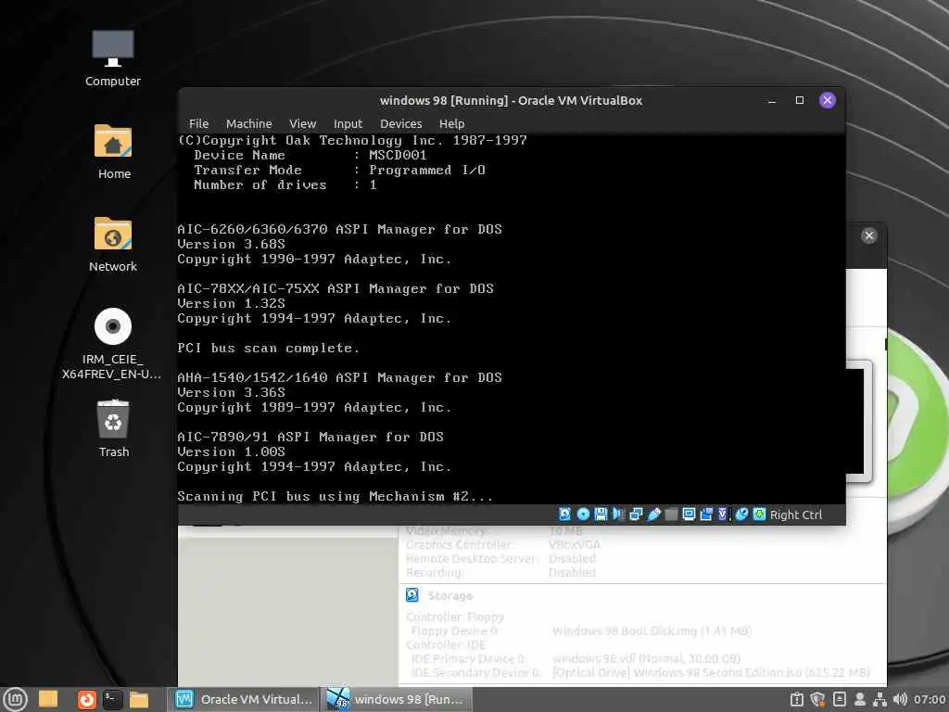Click the keyboard capture arrow icon

click(x=759, y=514)
